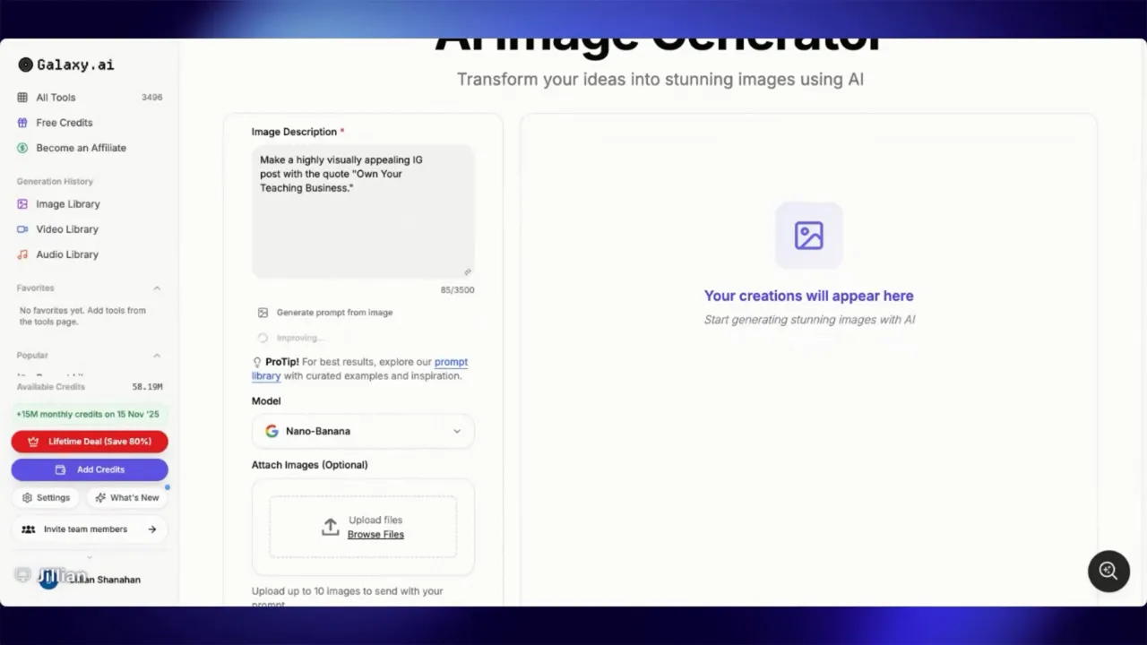Viewport: 1147px width, 645px height.
Task: Select the Image Library icon
Action: [22, 203]
